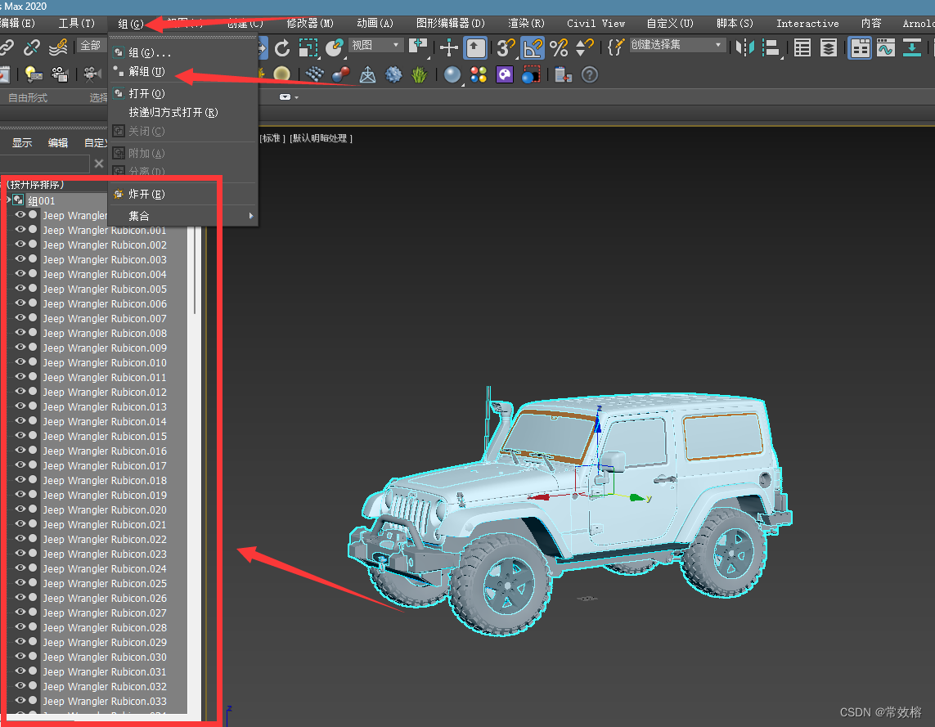
Task: Click the 自由形式 ribbon tab
Action: 28,97
